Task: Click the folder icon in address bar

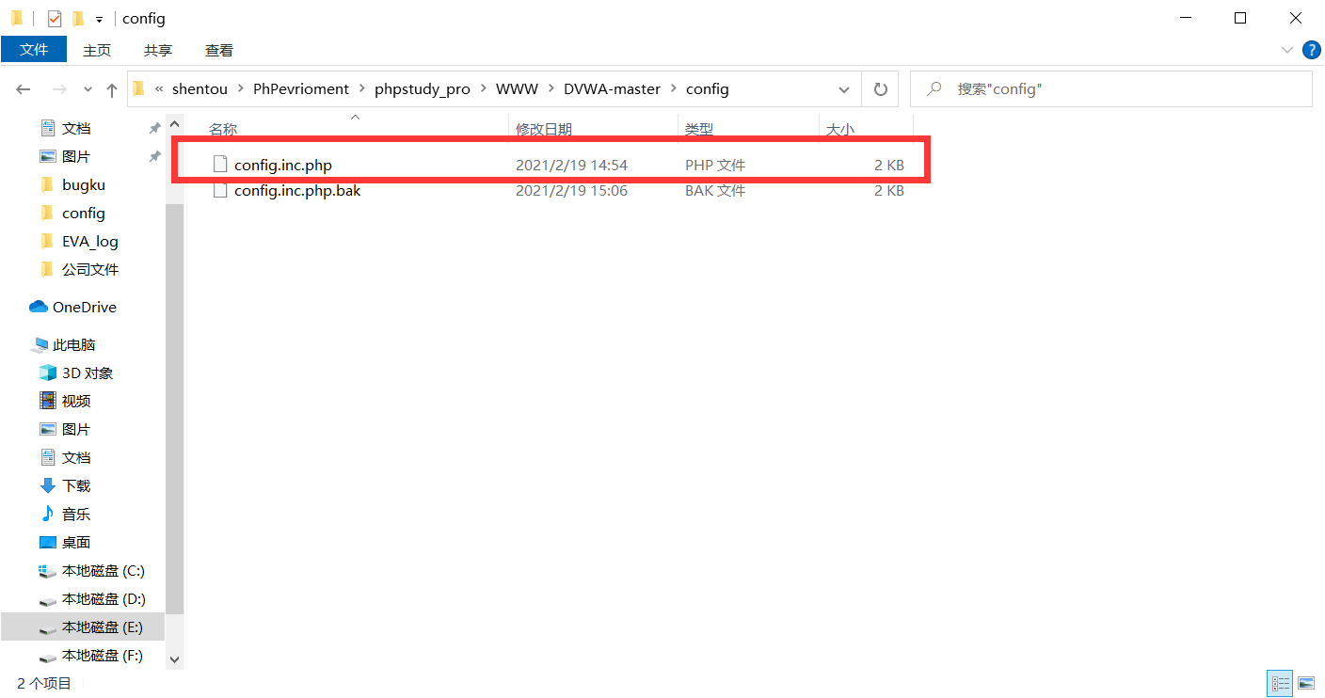Action: click(x=139, y=89)
